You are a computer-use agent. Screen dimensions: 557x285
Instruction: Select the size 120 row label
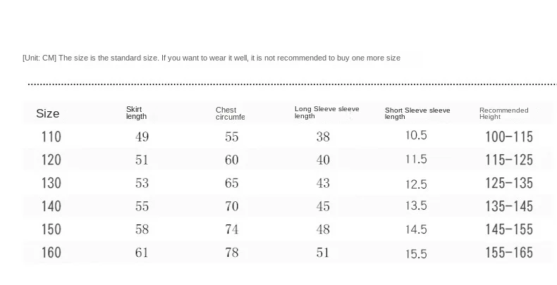(x=51, y=160)
